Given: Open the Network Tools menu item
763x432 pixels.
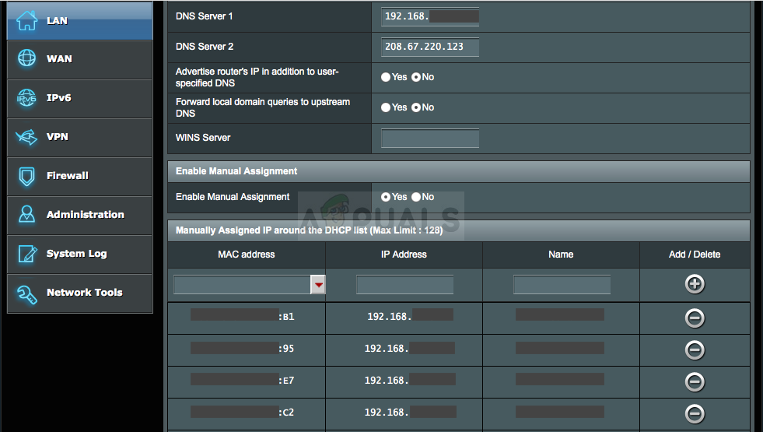Looking at the screenshot, I should tap(80, 293).
